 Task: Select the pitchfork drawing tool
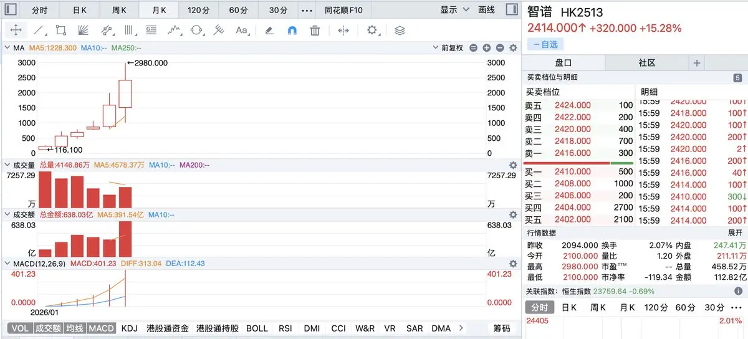tap(219, 30)
